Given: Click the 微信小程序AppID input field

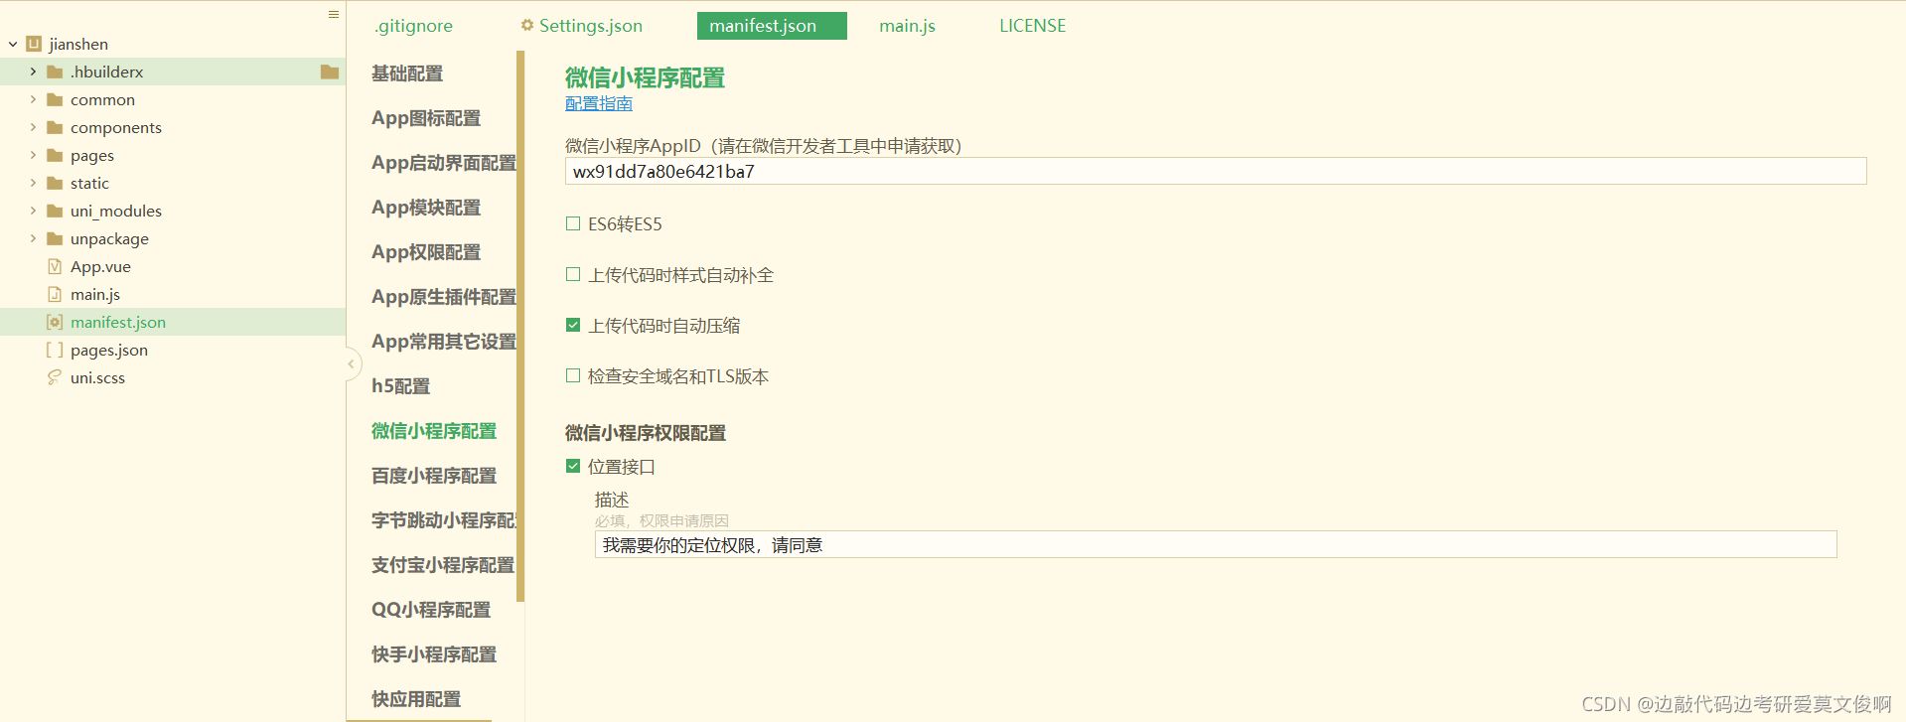Looking at the screenshot, I should click(1216, 171).
